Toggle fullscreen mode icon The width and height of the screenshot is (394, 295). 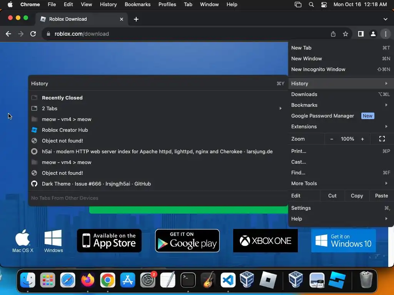click(382, 139)
